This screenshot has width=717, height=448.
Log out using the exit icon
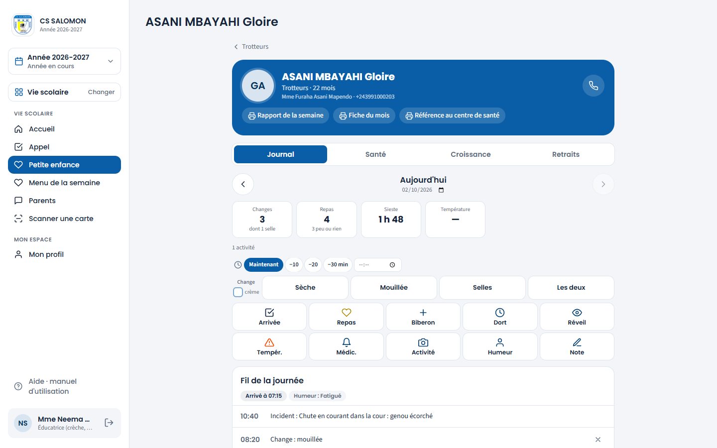coord(109,423)
